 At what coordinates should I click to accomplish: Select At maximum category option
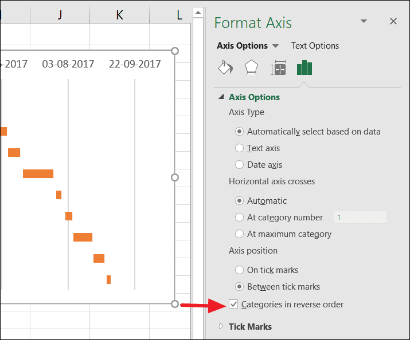[239, 234]
